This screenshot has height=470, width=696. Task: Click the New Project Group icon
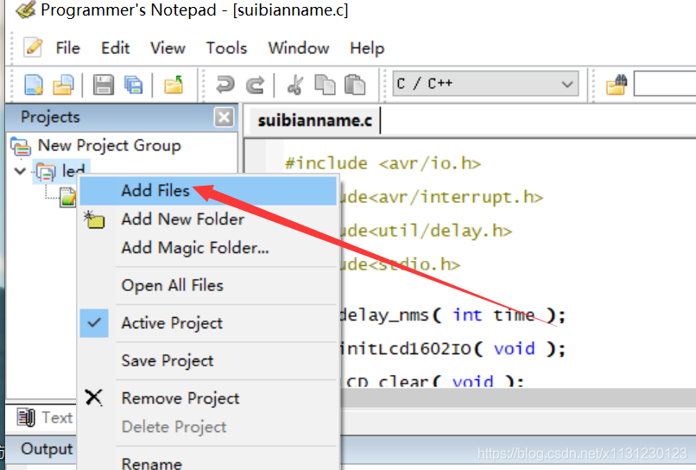(21, 146)
